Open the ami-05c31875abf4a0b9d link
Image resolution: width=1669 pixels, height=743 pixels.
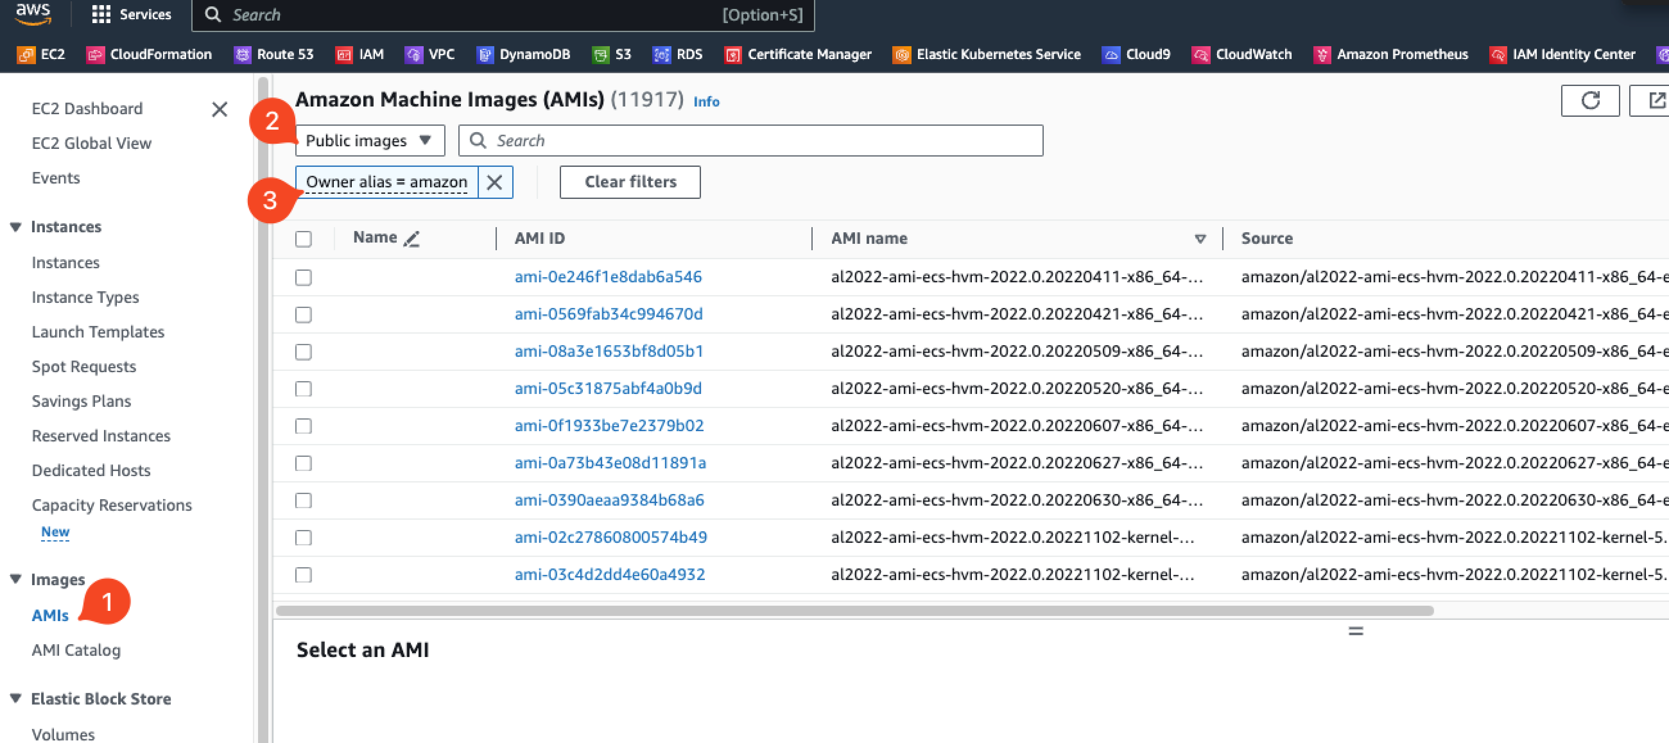pos(608,388)
